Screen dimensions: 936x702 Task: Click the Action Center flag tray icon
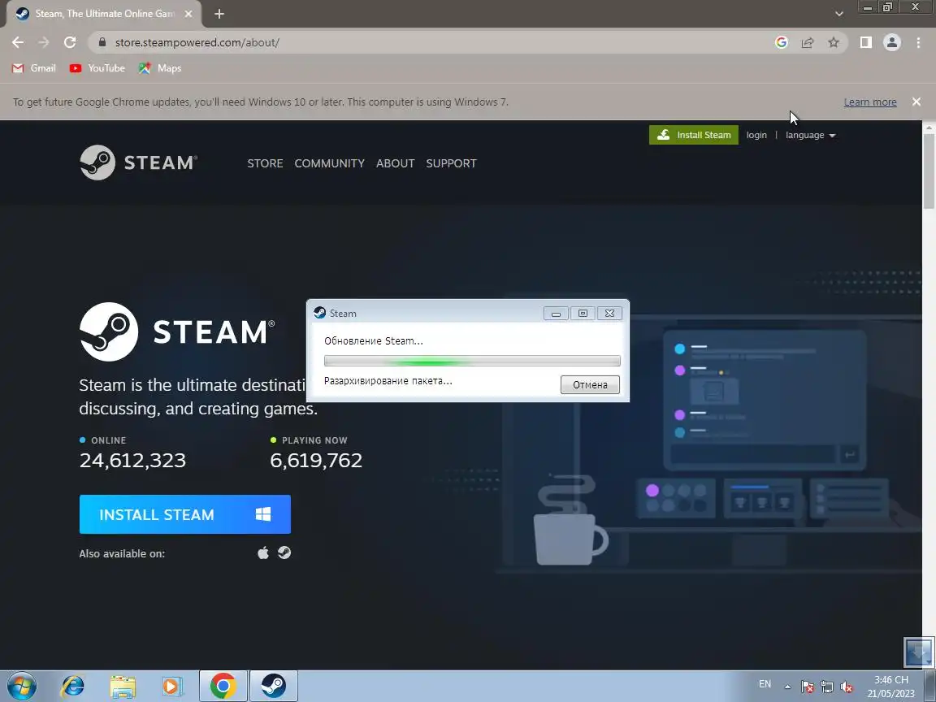[x=807, y=687]
